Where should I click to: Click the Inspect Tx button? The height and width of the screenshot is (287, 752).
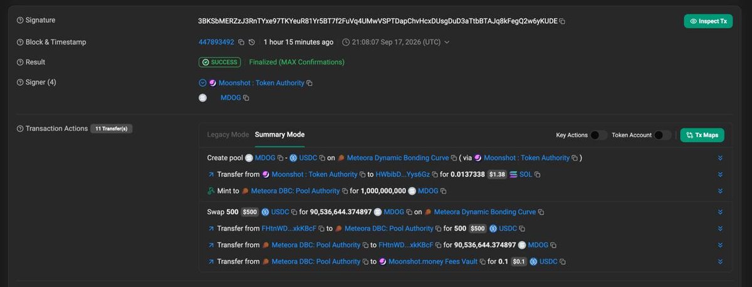point(708,21)
